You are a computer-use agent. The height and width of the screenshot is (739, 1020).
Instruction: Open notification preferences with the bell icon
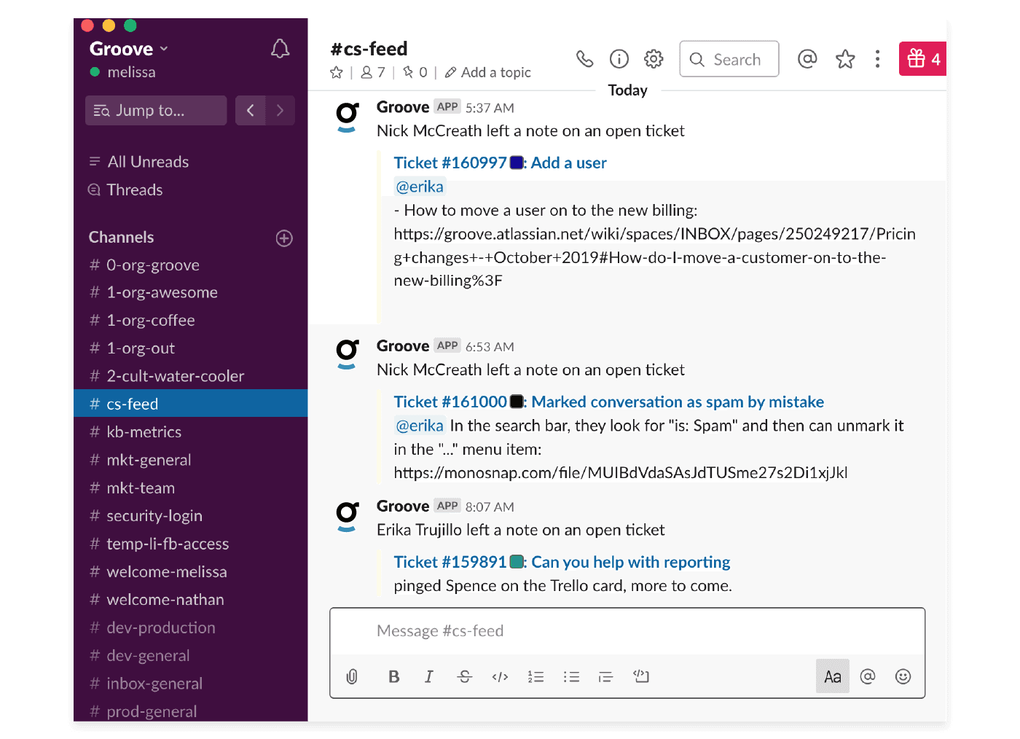[x=280, y=48]
